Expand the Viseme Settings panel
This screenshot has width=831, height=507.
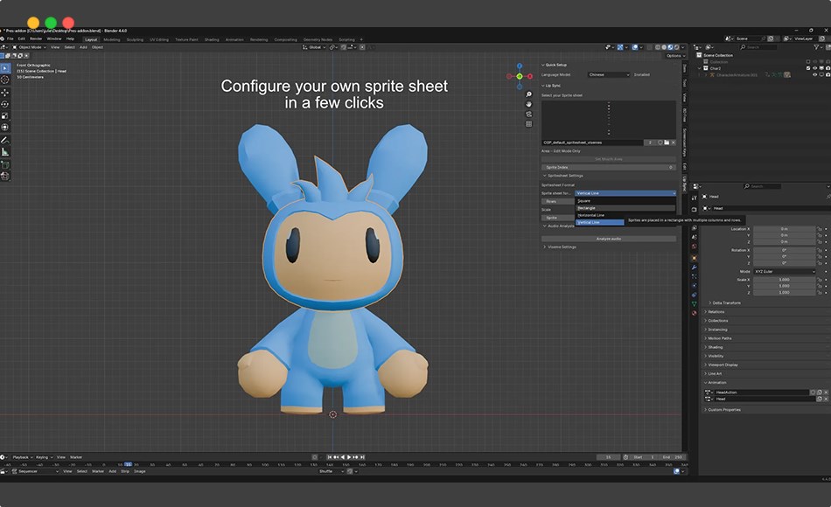click(561, 247)
